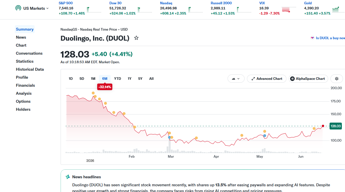Image resolution: width=345 pixels, height=192 pixels.
Task: Click the News headlines heading
Action: (87, 177)
